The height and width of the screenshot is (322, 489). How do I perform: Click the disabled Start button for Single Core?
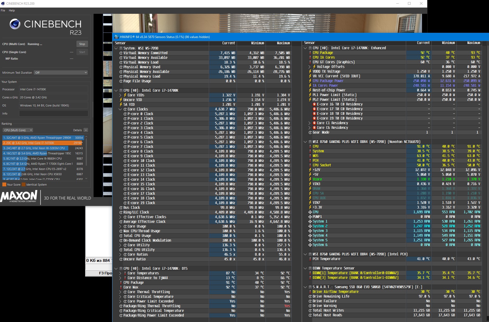click(82, 52)
